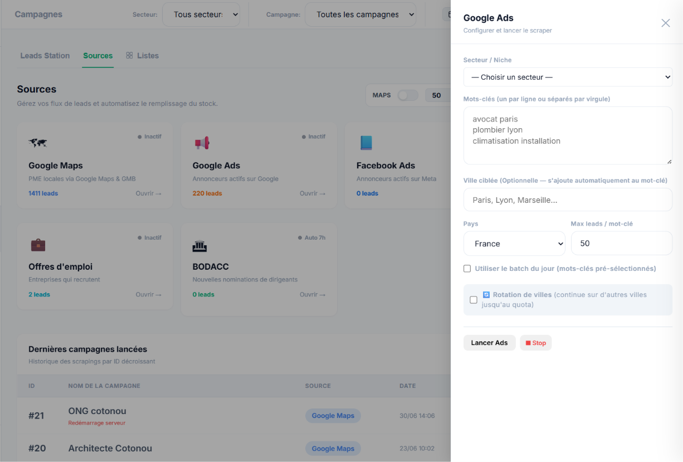
Task: Click the Rotation de villes refresh icon
Action: (x=486, y=295)
